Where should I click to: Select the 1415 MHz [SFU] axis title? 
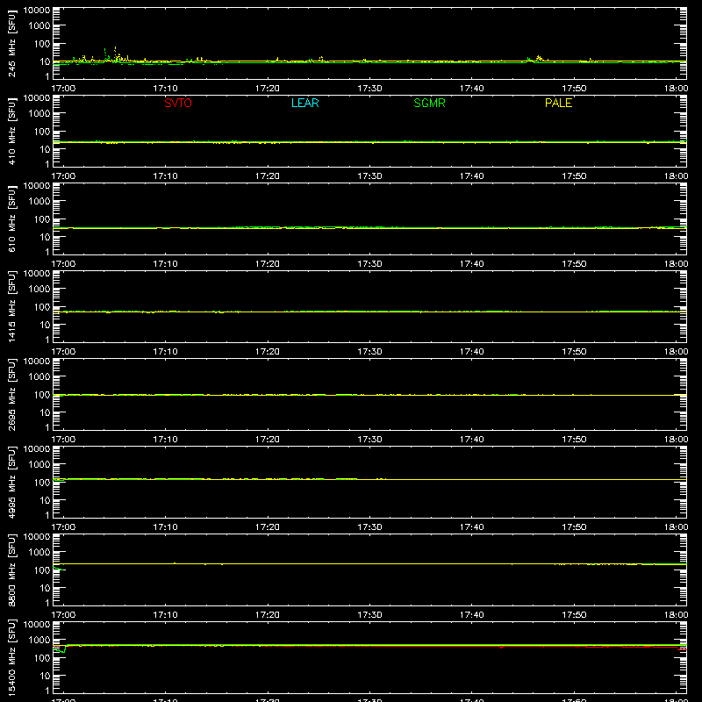point(11,307)
